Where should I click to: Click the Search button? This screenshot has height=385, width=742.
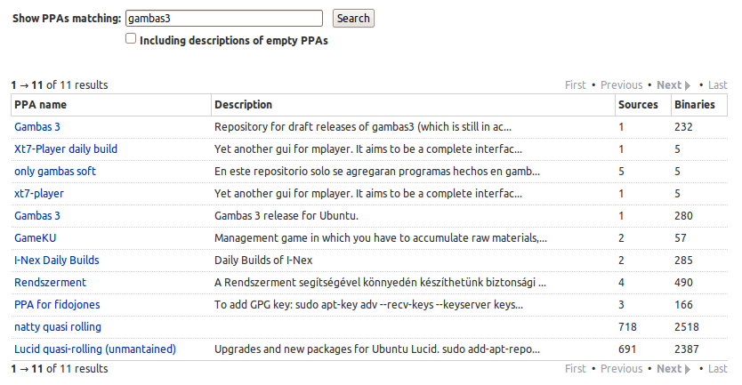pyautogui.click(x=353, y=18)
